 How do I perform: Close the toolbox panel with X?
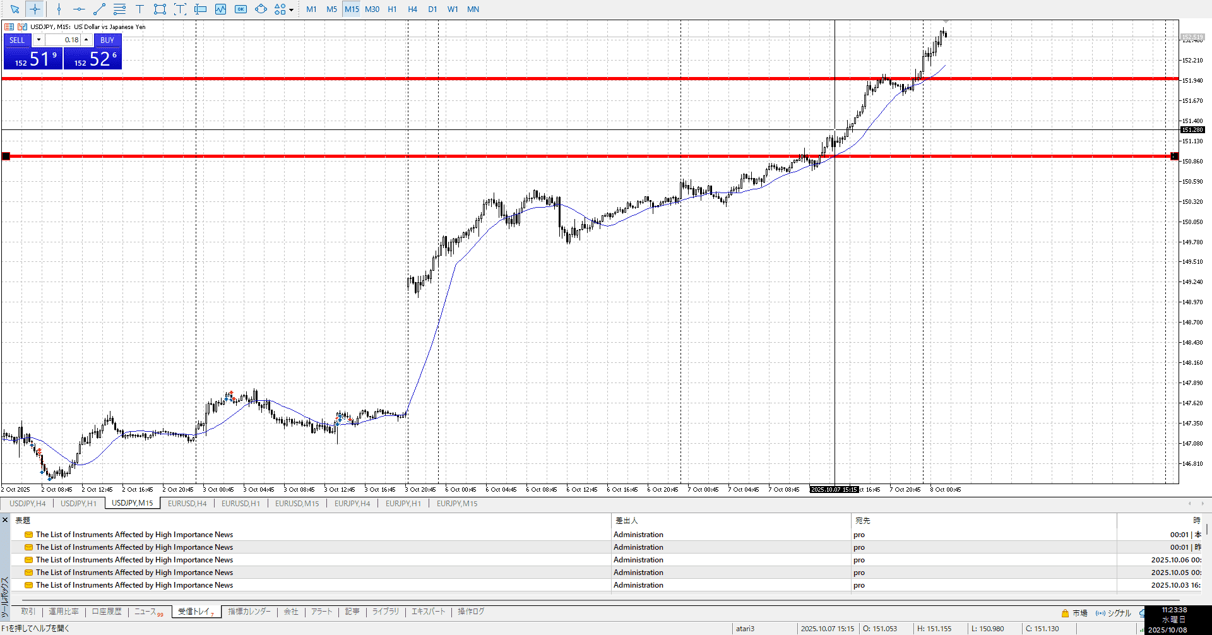pos(5,520)
